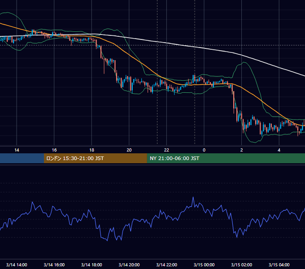This screenshot has height=269, width=305.
Task: Click the 3/14 14:00 date label
Action: (x=17, y=265)
